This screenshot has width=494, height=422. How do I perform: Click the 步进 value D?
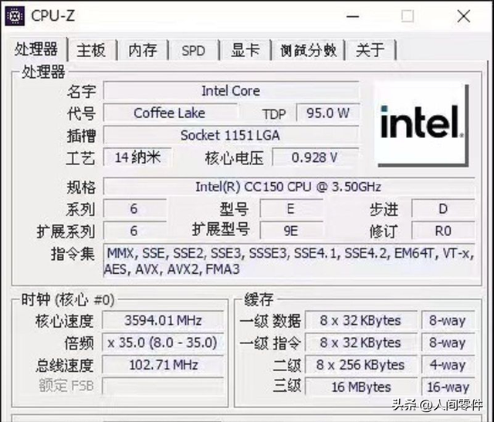pos(443,209)
